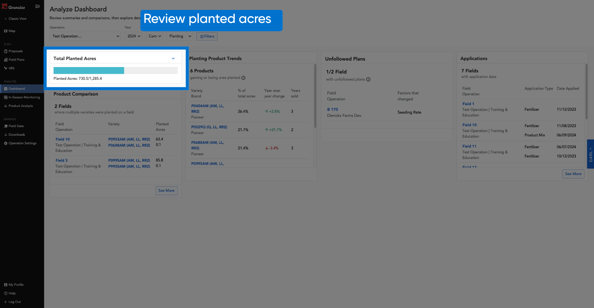
Task: Click the red down arrow next to -3.4%
Action: click(266, 148)
